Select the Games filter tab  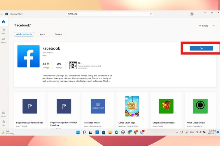[58, 34]
